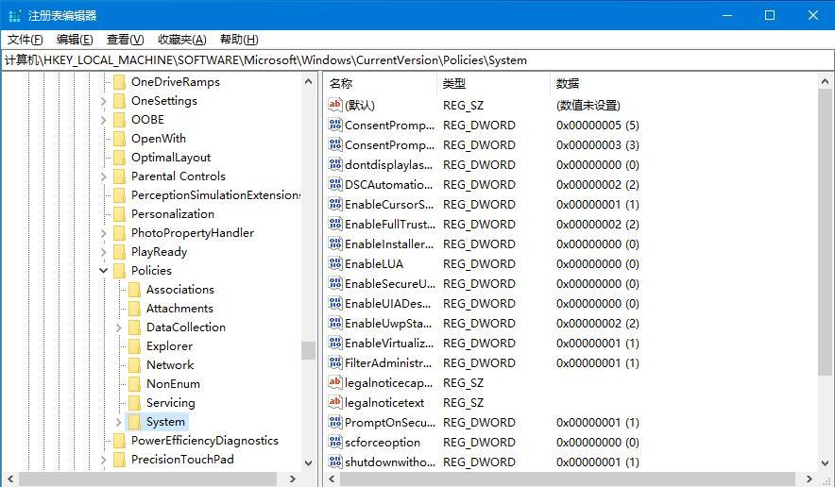Click the legalnoticetext string icon
Viewport: 835px width, 487px height.
[335, 402]
